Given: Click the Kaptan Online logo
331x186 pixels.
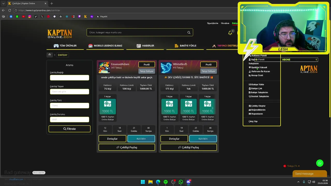Looking at the screenshot, I should pyautogui.click(x=60, y=34).
